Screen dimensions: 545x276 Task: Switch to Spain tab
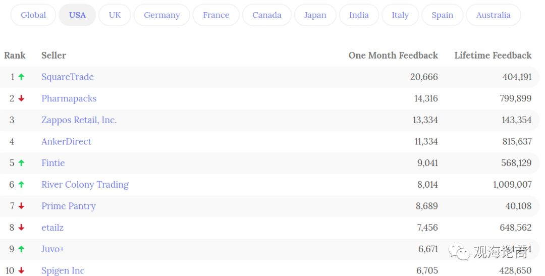442,15
